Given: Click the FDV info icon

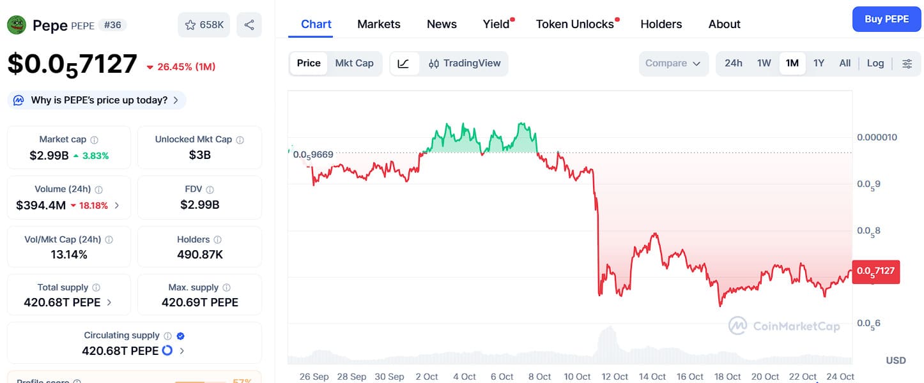Looking at the screenshot, I should (210, 190).
